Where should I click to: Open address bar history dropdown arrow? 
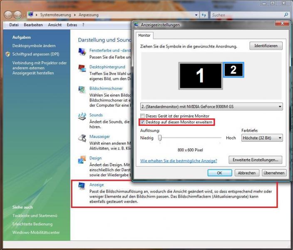click(x=196, y=15)
